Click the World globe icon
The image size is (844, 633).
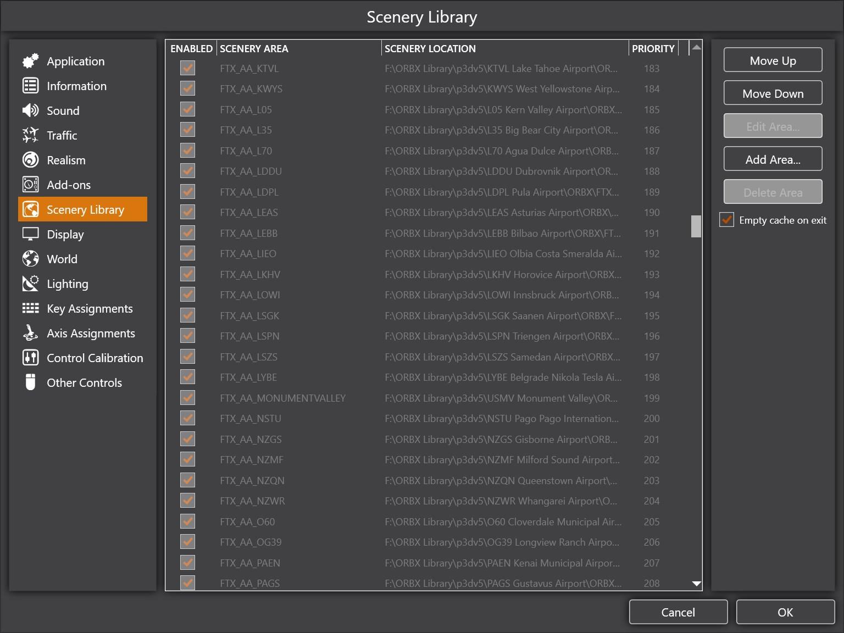(x=30, y=259)
